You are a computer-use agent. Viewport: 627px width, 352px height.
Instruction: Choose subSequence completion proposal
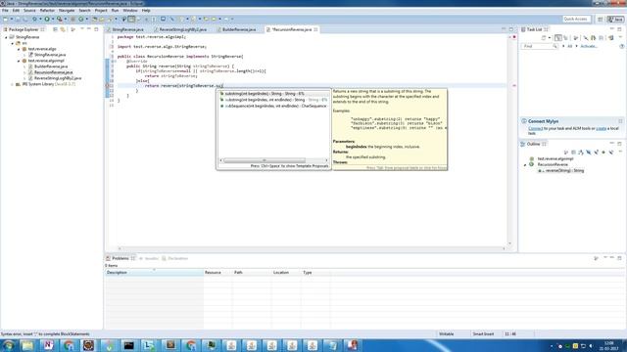click(273, 107)
